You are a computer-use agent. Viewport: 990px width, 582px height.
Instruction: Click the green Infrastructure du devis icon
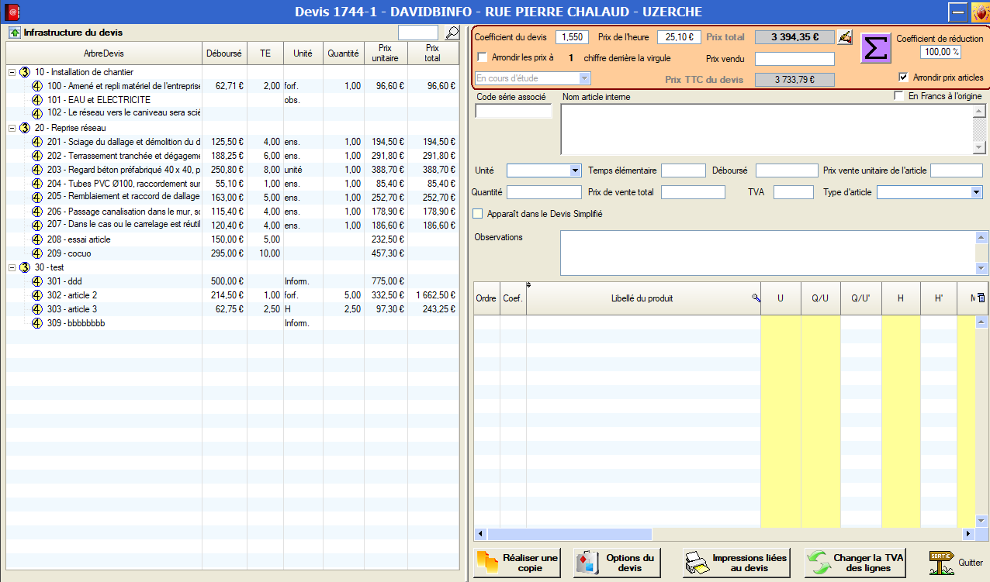tap(15, 33)
